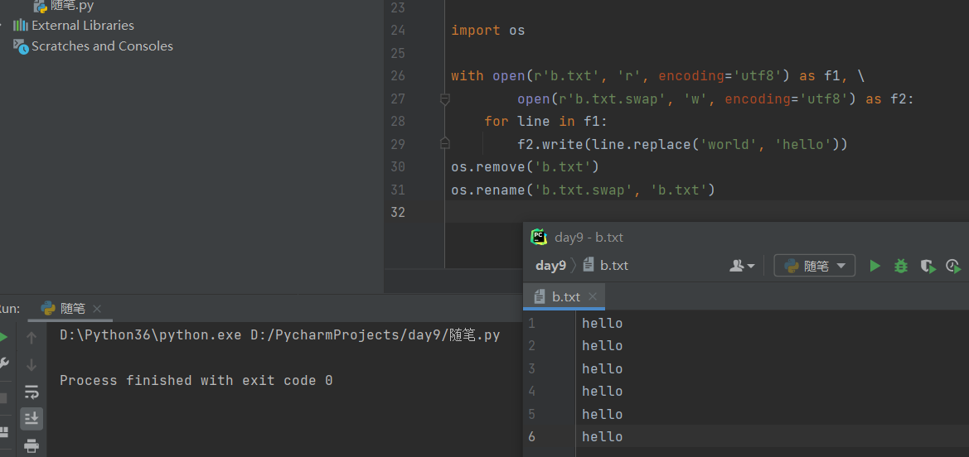Open the Profile run icon with clock
Image resolution: width=969 pixels, height=457 pixels.
953,267
